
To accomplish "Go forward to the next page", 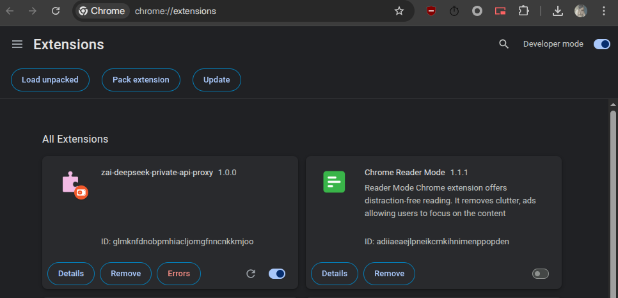I will tap(33, 11).
